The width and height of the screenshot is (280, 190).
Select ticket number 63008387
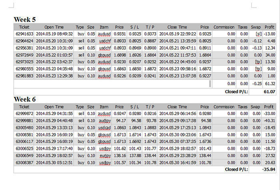24,163
